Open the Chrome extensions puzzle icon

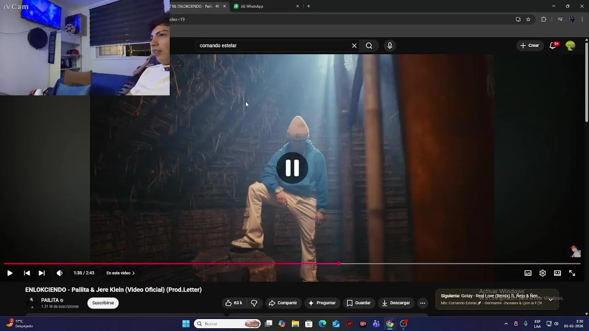(544, 19)
